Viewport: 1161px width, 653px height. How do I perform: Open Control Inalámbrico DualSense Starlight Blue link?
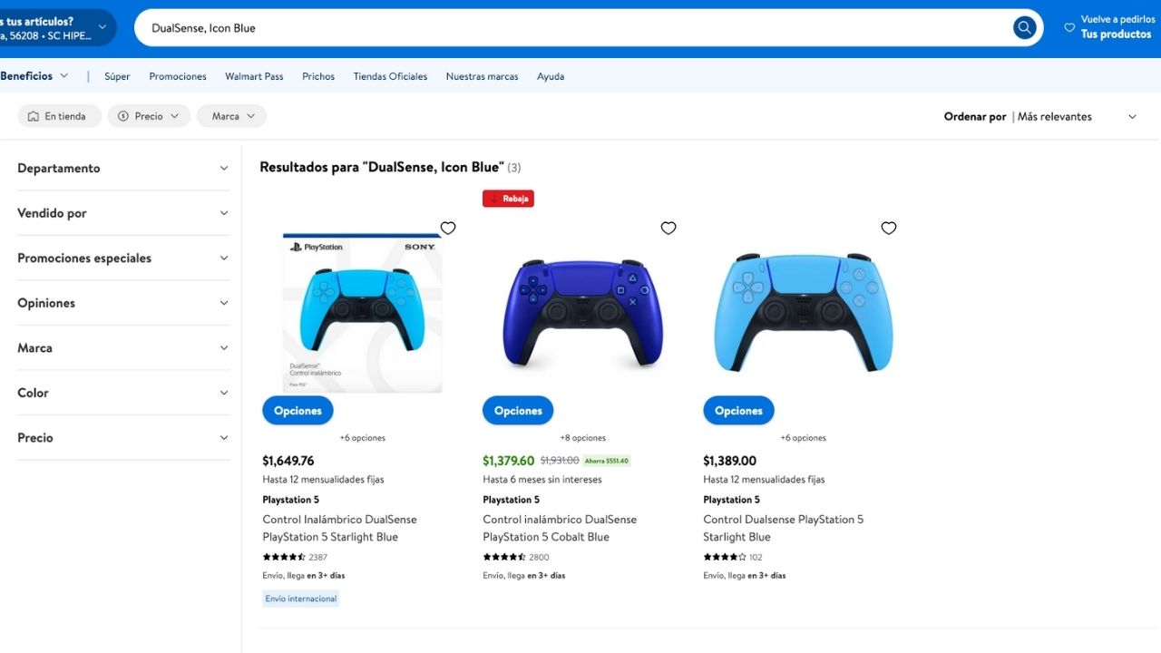point(340,528)
